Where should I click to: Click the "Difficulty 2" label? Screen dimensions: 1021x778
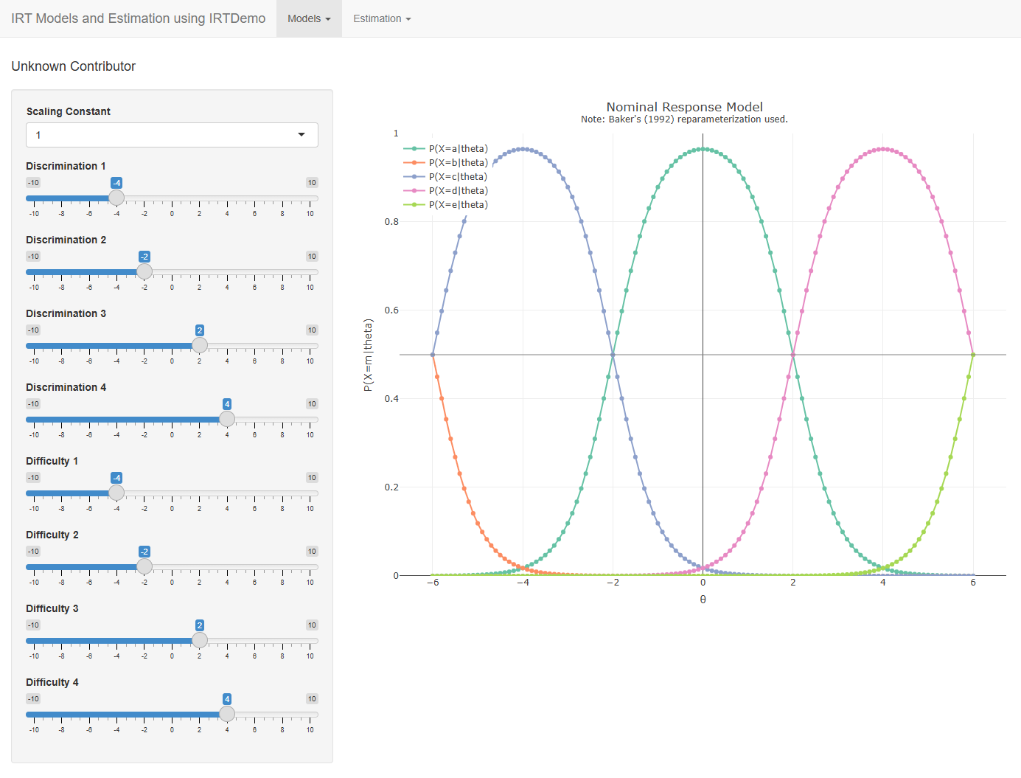52,535
